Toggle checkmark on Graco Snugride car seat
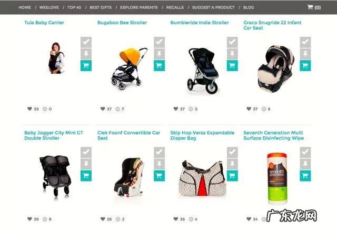The width and height of the screenshot is (337, 231). click(x=305, y=42)
